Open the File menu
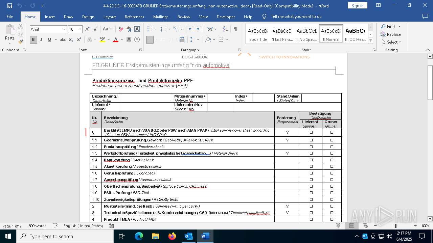This screenshot has height=243, width=433. pos(10,17)
